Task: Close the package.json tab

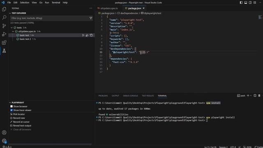Action: [x=143, y=8]
